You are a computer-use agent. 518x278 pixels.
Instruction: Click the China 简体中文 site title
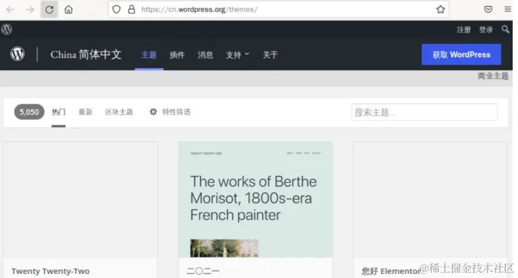pos(86,55)
